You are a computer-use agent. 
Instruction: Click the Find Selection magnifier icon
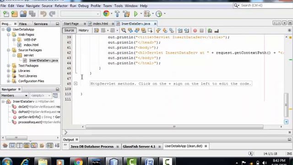tap(124, 31)
